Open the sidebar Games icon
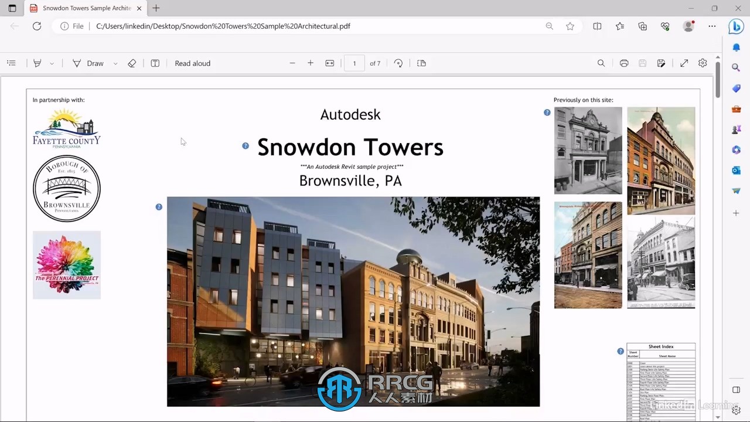Viewport: 750px width, 422px height. (737, 130)
